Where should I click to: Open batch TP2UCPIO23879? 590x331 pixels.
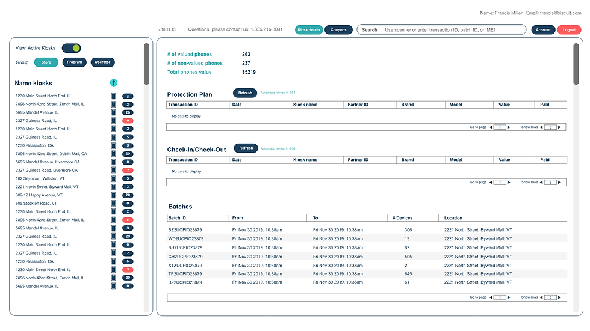click(185, 274)
